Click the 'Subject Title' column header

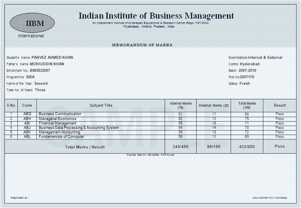[101, 105]
